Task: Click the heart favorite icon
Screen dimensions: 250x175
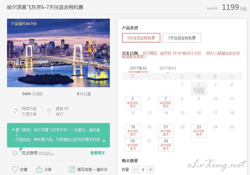Action: tap(15, 169)
